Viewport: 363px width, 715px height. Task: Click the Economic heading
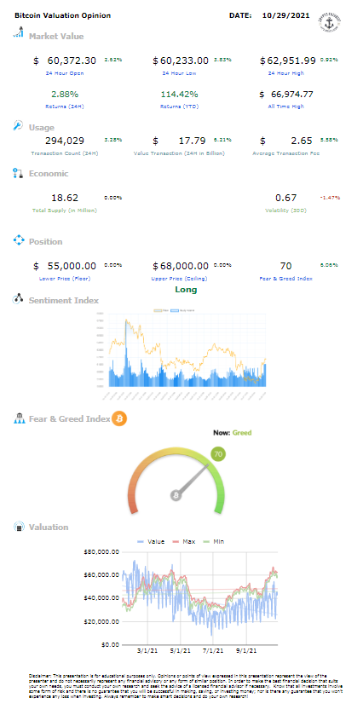point(49,173)
